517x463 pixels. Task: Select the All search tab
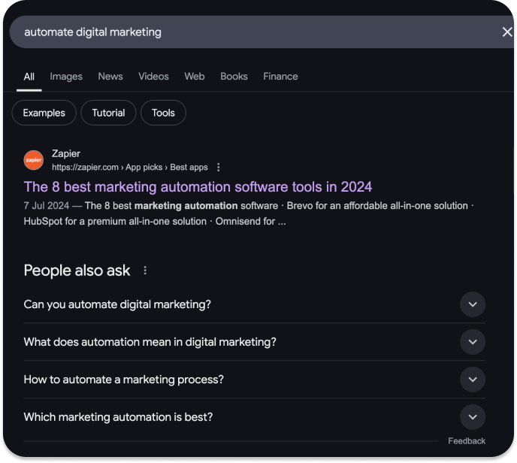tap(29, 77)
